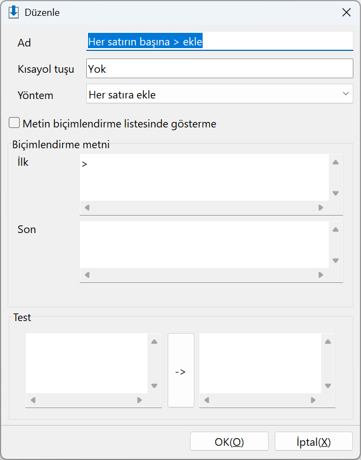The height and width of the screenshot is (460, 361).
Task: Click the Test input text area
Action: pyautogui.click(x=86, y=363)
